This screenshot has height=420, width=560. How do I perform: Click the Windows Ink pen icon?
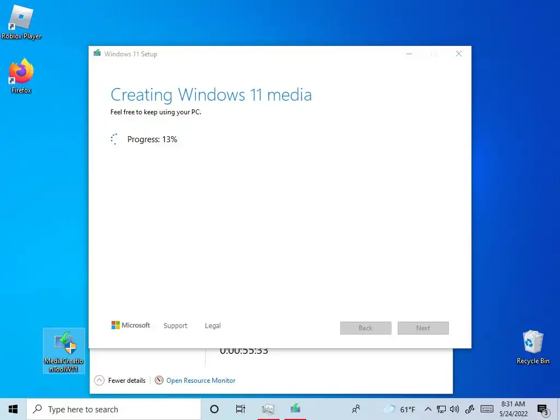[x=469, y=409]
